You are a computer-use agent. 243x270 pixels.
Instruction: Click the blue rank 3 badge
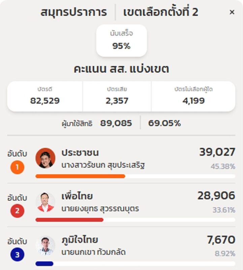pyautogui.click(x=17, y=255)
